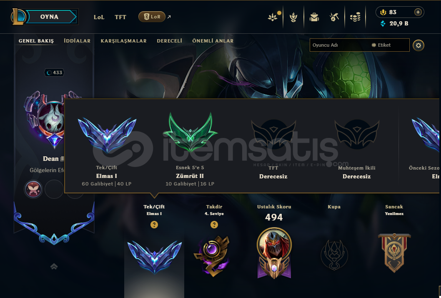Open profile settings gear icon
Image resolution: width=441 pixels, height=298 pixels.
pos(418,45)
